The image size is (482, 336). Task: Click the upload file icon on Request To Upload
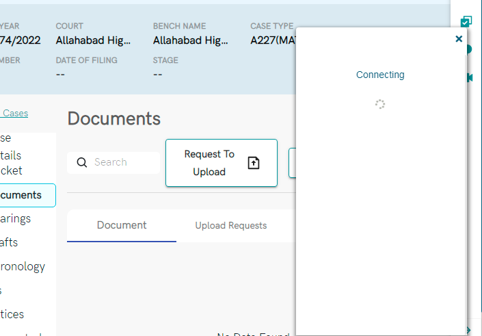[254, 163]
